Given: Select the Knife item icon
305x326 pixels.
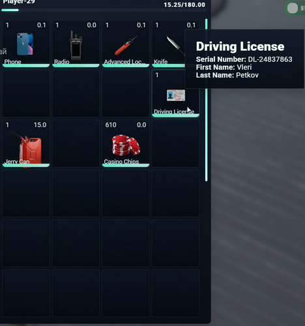Looking at the screenshot, I should 175,46.
